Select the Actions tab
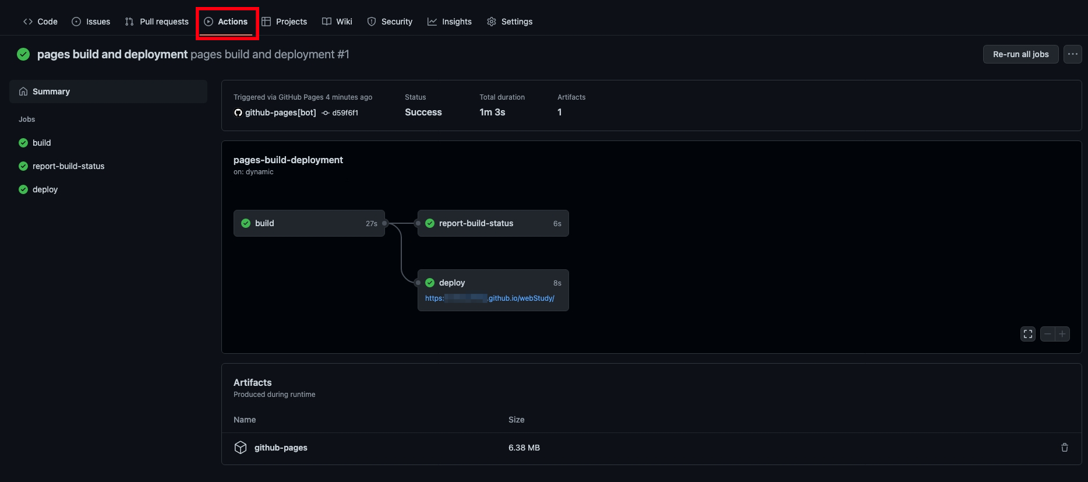The image size is (1088, 482). click(226, 22)
